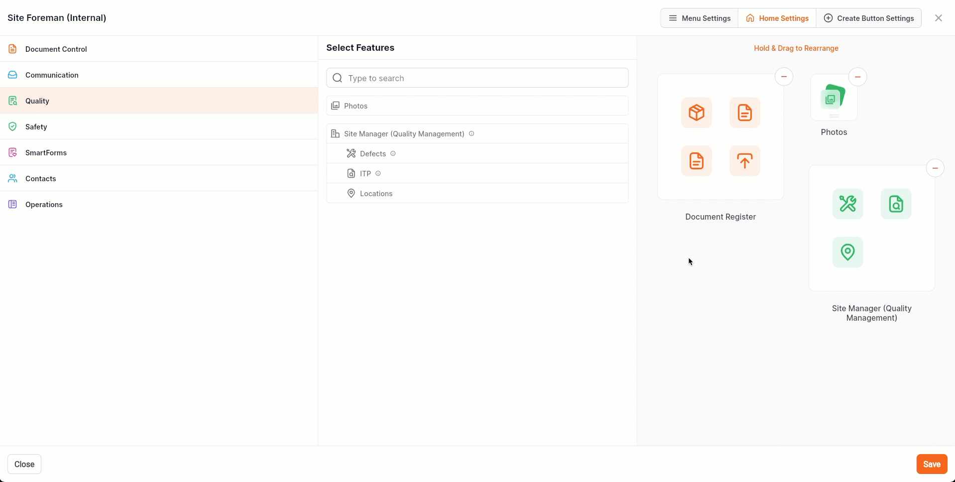The image size is (955, 482).
Task: Select the Locations feature row
Action: [x=376, y=193]
